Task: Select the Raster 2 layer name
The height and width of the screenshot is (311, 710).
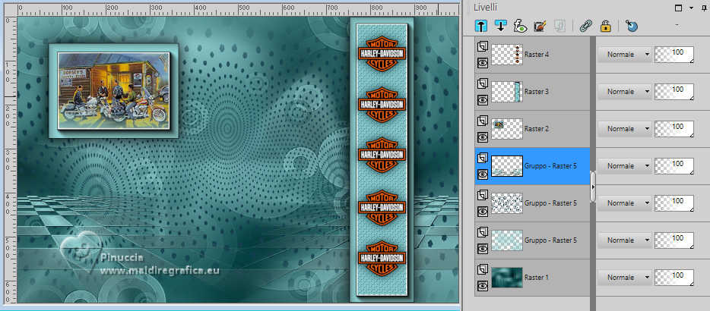Action: coord(537,129)
